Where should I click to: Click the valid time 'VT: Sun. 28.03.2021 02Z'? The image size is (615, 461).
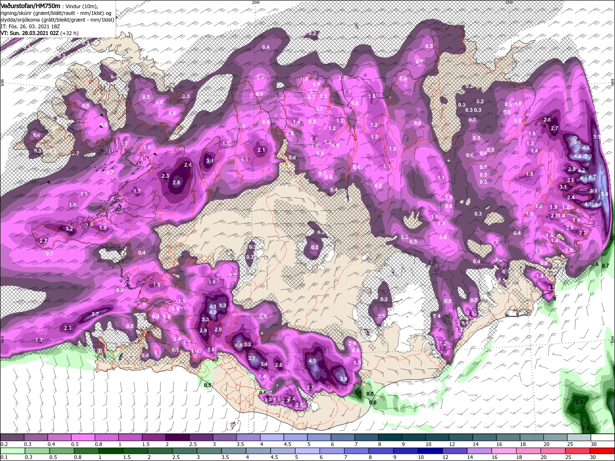coord(30,33)
